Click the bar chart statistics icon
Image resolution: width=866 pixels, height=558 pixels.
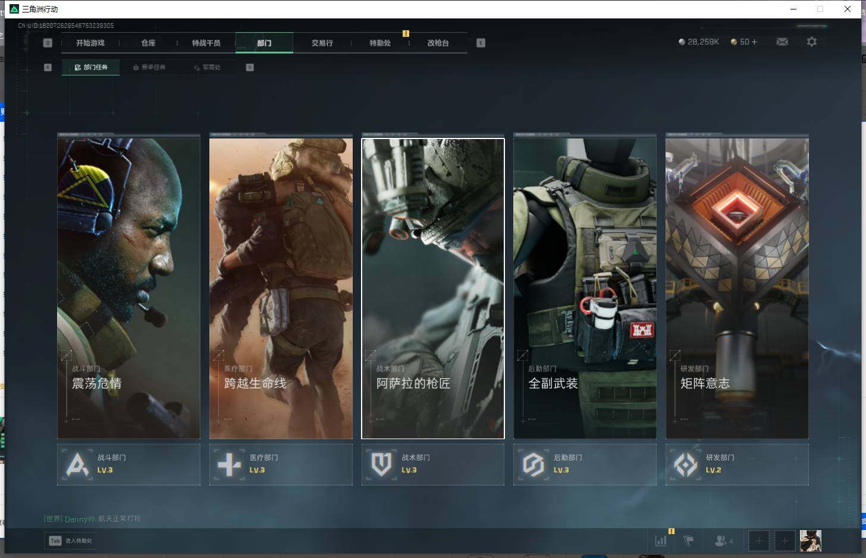coord(661,541)
